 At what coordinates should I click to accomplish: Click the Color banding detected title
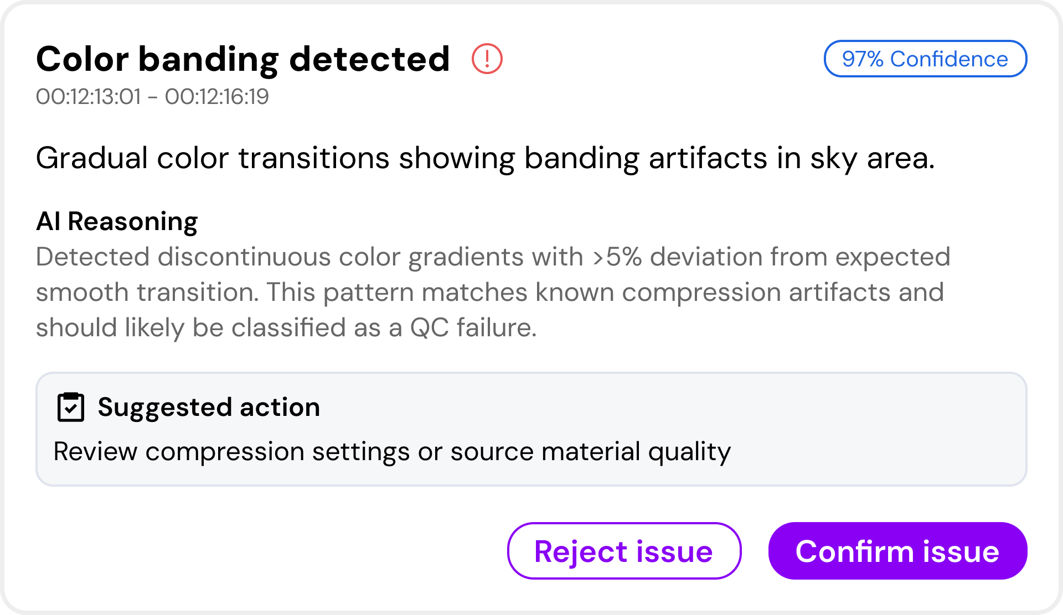(243, 59)
